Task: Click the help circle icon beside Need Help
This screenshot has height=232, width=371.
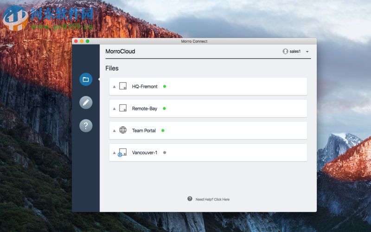Action: click(190, 199)
